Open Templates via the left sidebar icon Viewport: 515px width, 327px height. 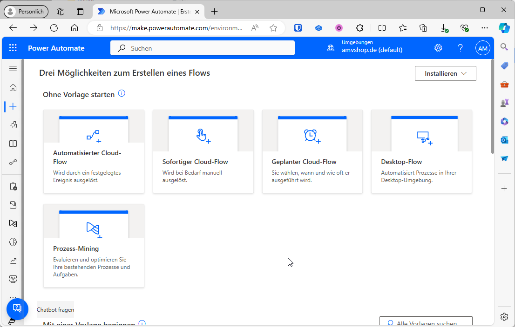coord(13,124)
